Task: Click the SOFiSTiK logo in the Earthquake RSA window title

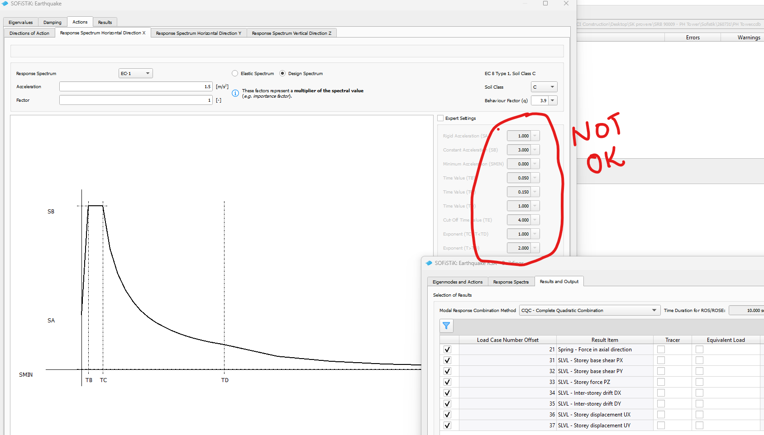Action: click(429, 263)
